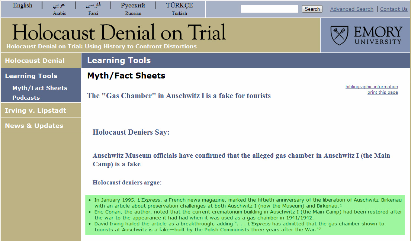Open the Myth/Fact Sheets submenu item
This screenshot has height=241, width=411.
point(40,88)
